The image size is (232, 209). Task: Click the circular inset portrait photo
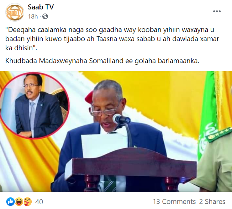35,106
